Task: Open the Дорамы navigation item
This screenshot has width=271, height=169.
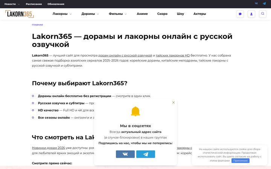Action: click(88, 14)
